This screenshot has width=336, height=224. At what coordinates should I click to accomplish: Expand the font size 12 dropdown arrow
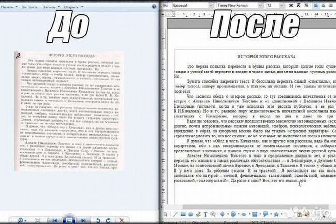pyautogui.click(x=282, y=5)
